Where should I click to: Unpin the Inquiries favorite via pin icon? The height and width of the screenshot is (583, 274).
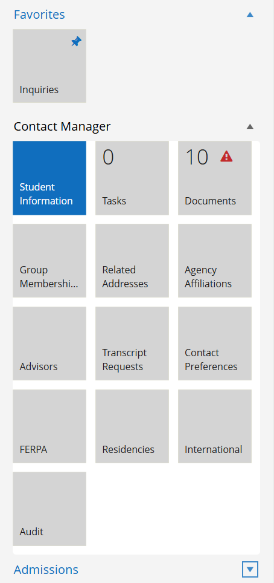pyautogui.click(x=76, y=42)
